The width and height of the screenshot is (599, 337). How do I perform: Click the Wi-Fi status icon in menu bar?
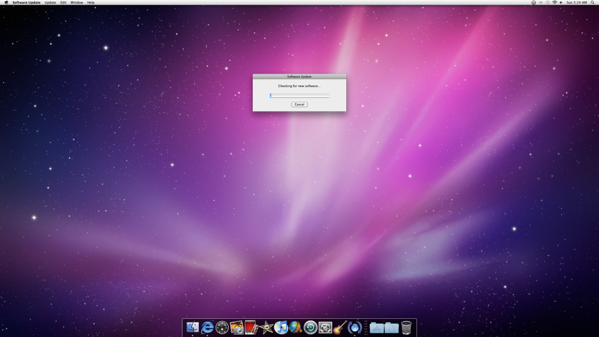coord(555,2)
